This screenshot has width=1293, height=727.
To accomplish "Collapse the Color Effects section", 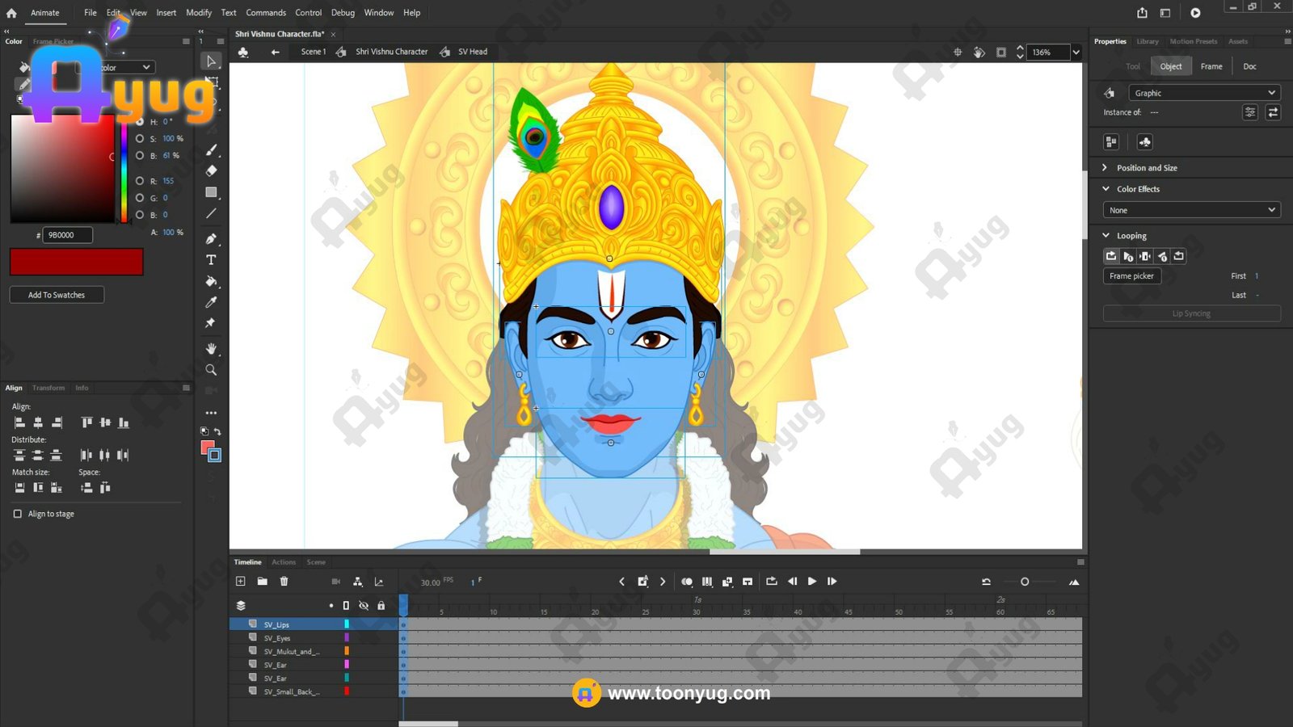I will (1105, 189).
